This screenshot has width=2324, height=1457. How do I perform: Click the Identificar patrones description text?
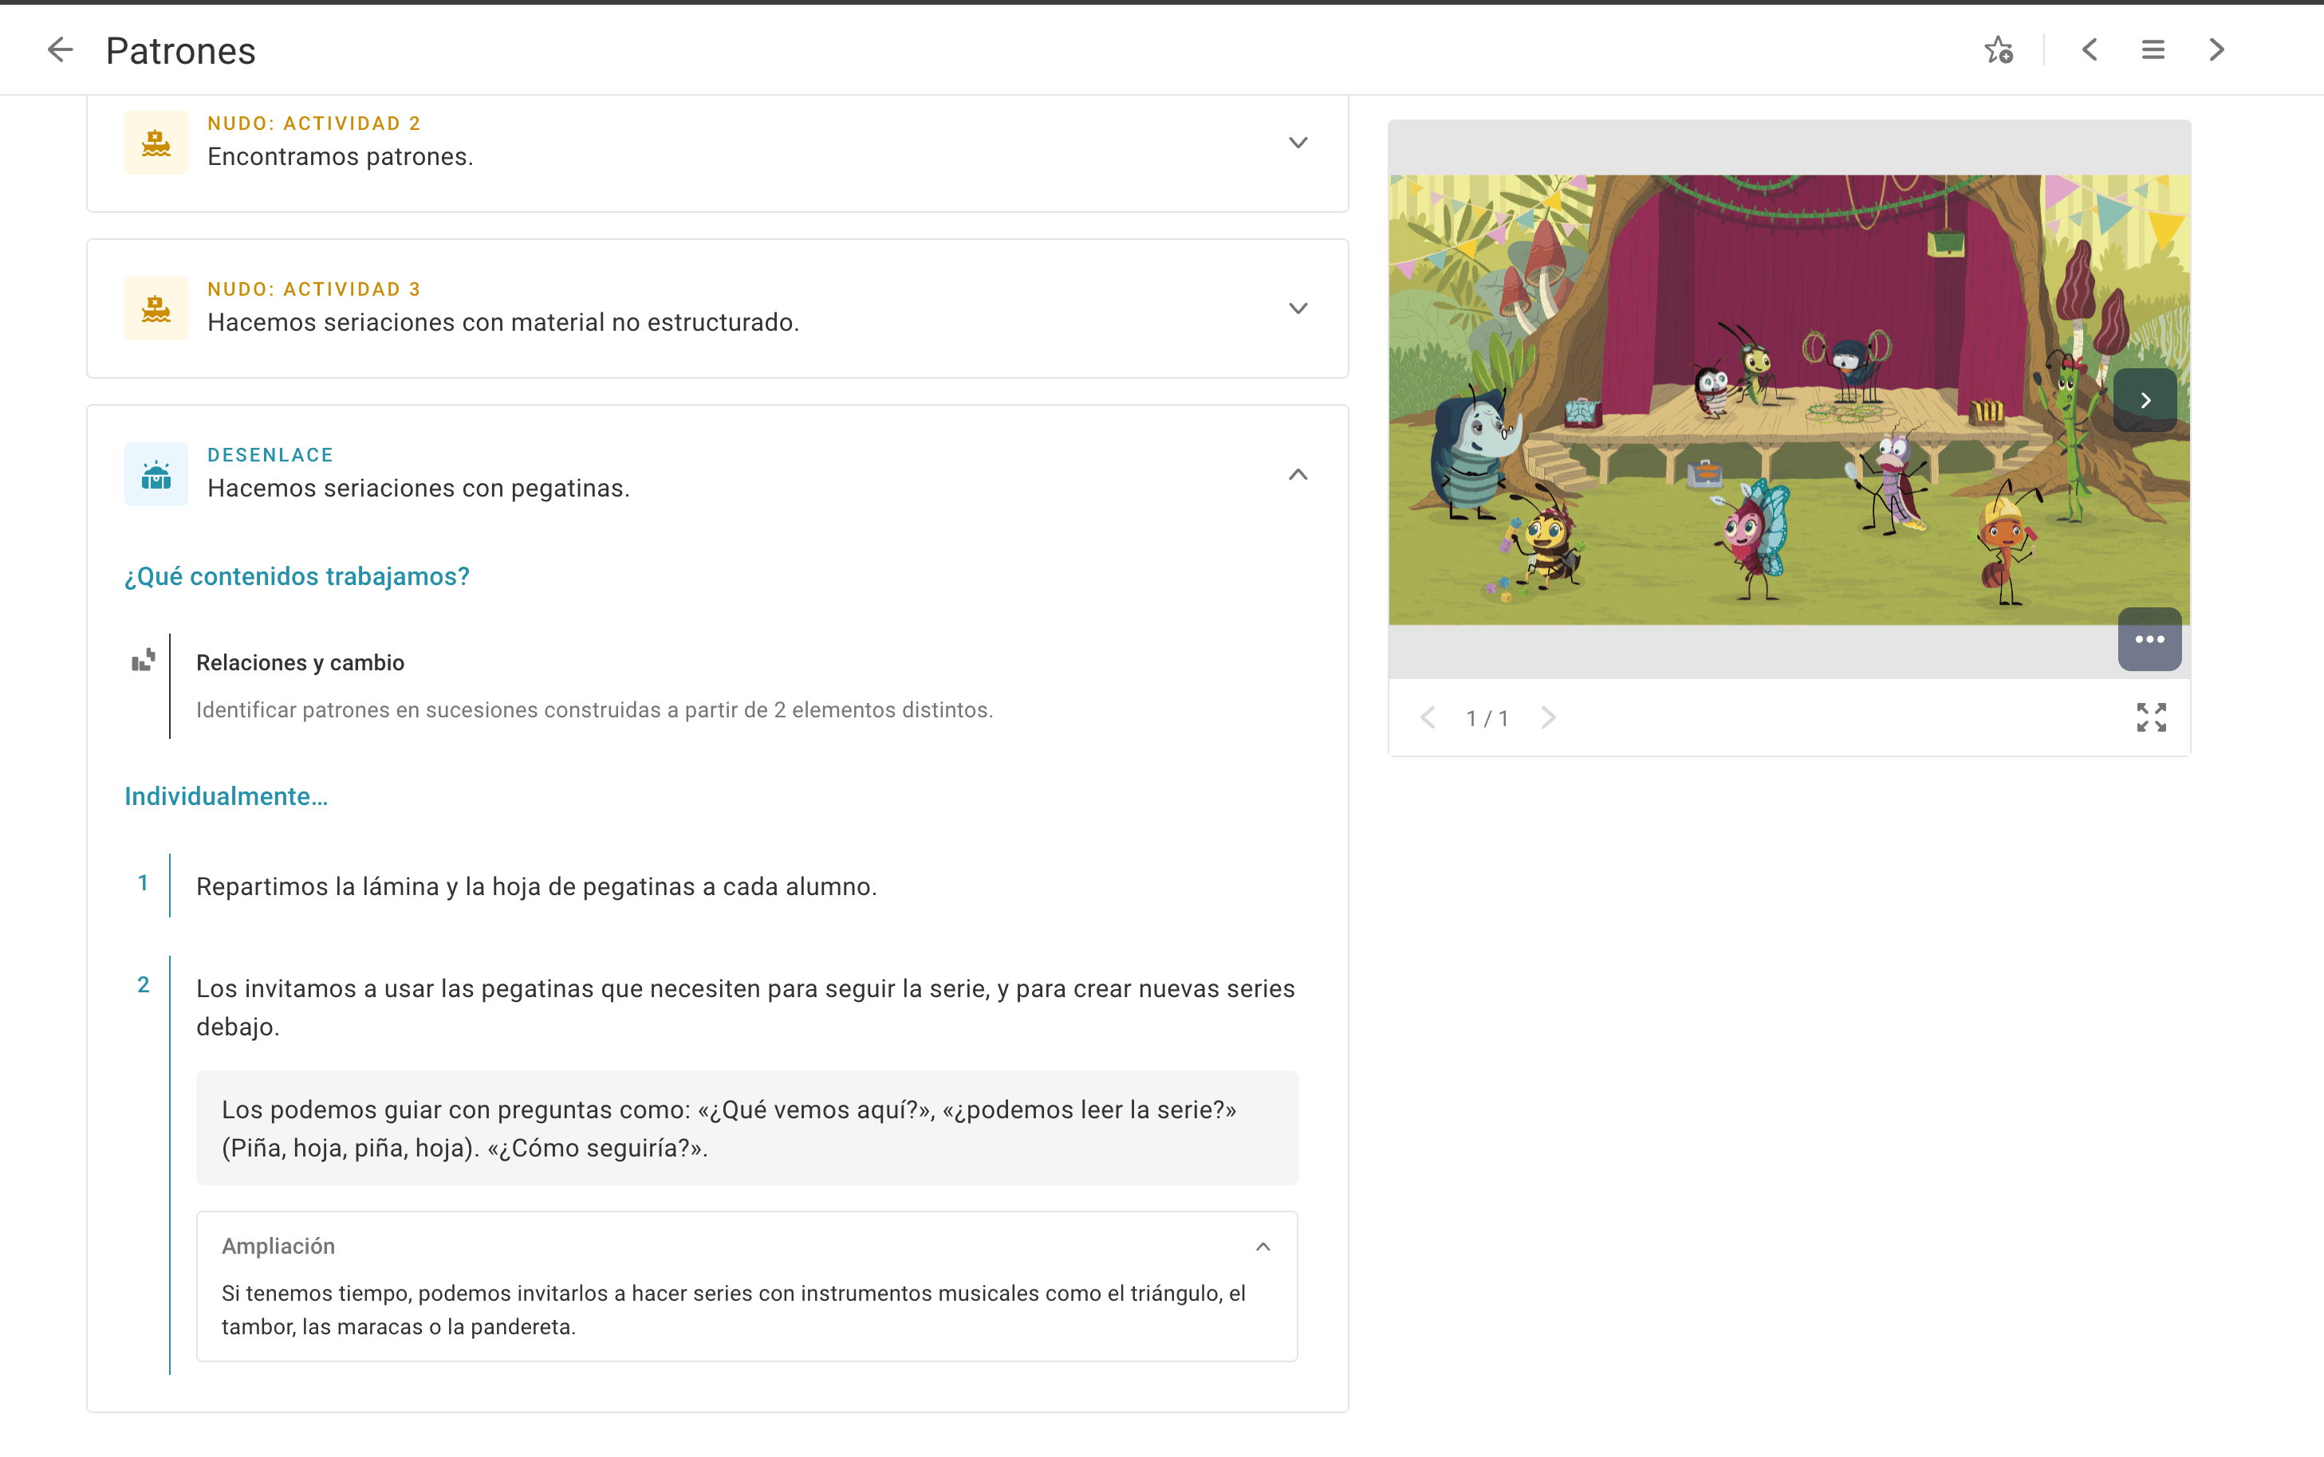tap(594, 709)
